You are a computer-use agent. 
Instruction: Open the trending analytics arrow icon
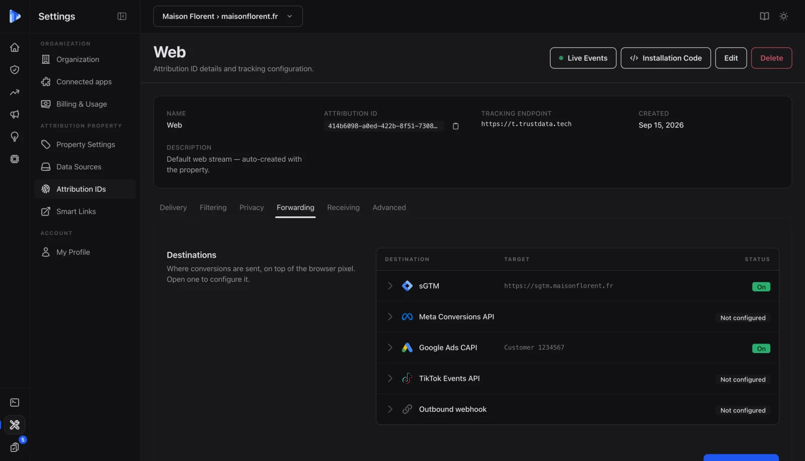(x=15, y=92)
